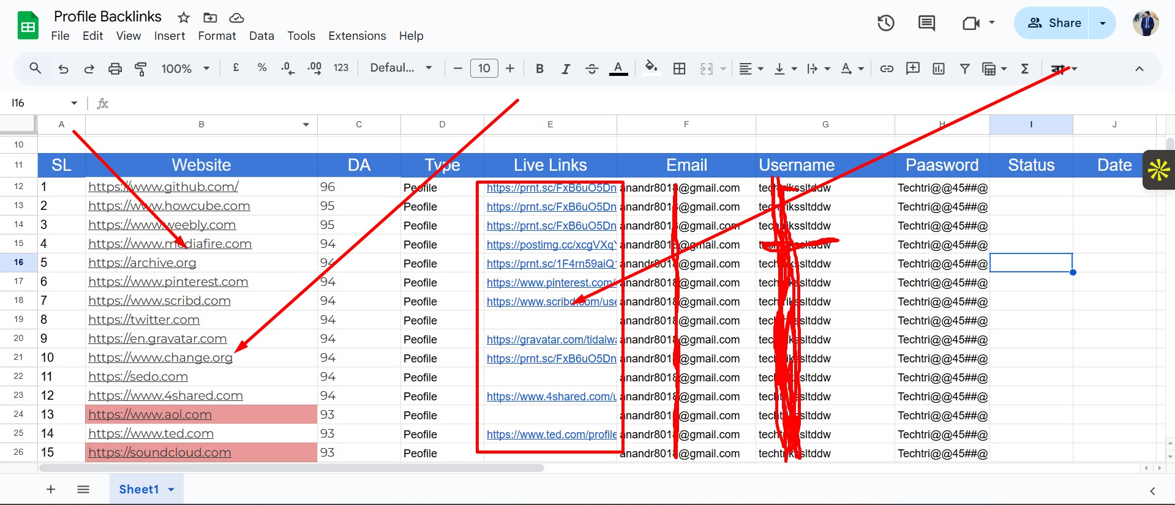Click the Print icon in toolbar
The image size is (1175, 505).
pos(114,69)
